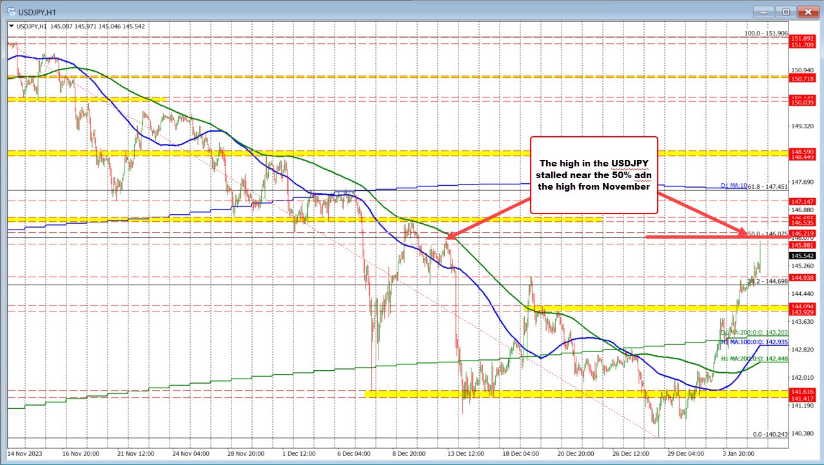Select the 14 Nov 2023 time axis label

26,453
